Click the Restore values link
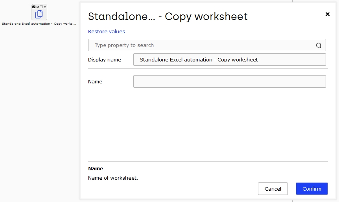The height and width of the screenshot is (202, 339). (106, 31)
